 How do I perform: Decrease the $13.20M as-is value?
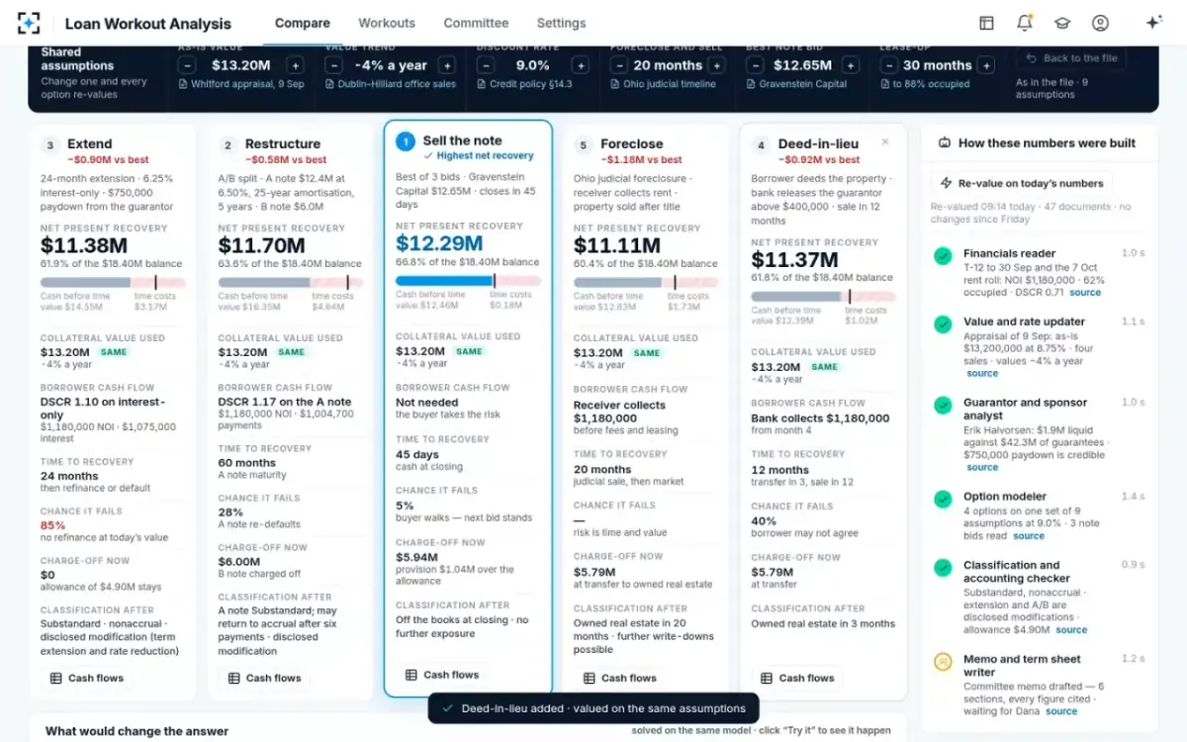click(x=187, y=65)
